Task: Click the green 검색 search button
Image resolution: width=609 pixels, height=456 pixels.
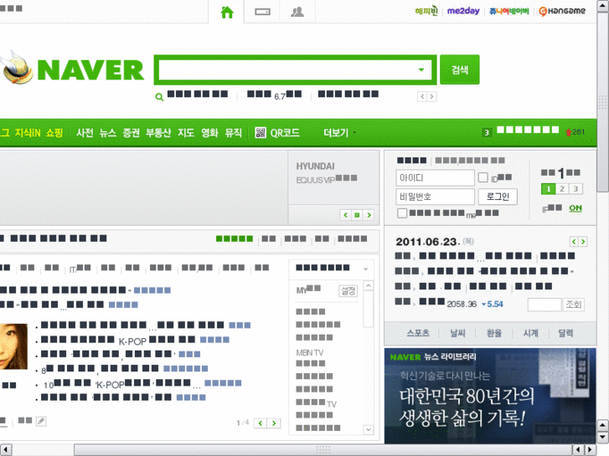Action: pyautogui.click(x=459, y=69)
